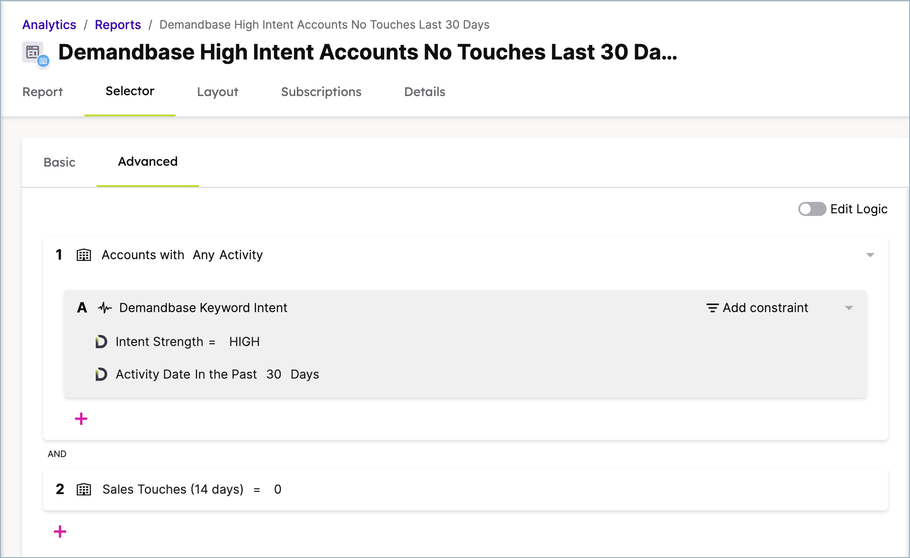Open the Any Activity selector in filter 1
910x558 pixels.
(x=228, y=255)
